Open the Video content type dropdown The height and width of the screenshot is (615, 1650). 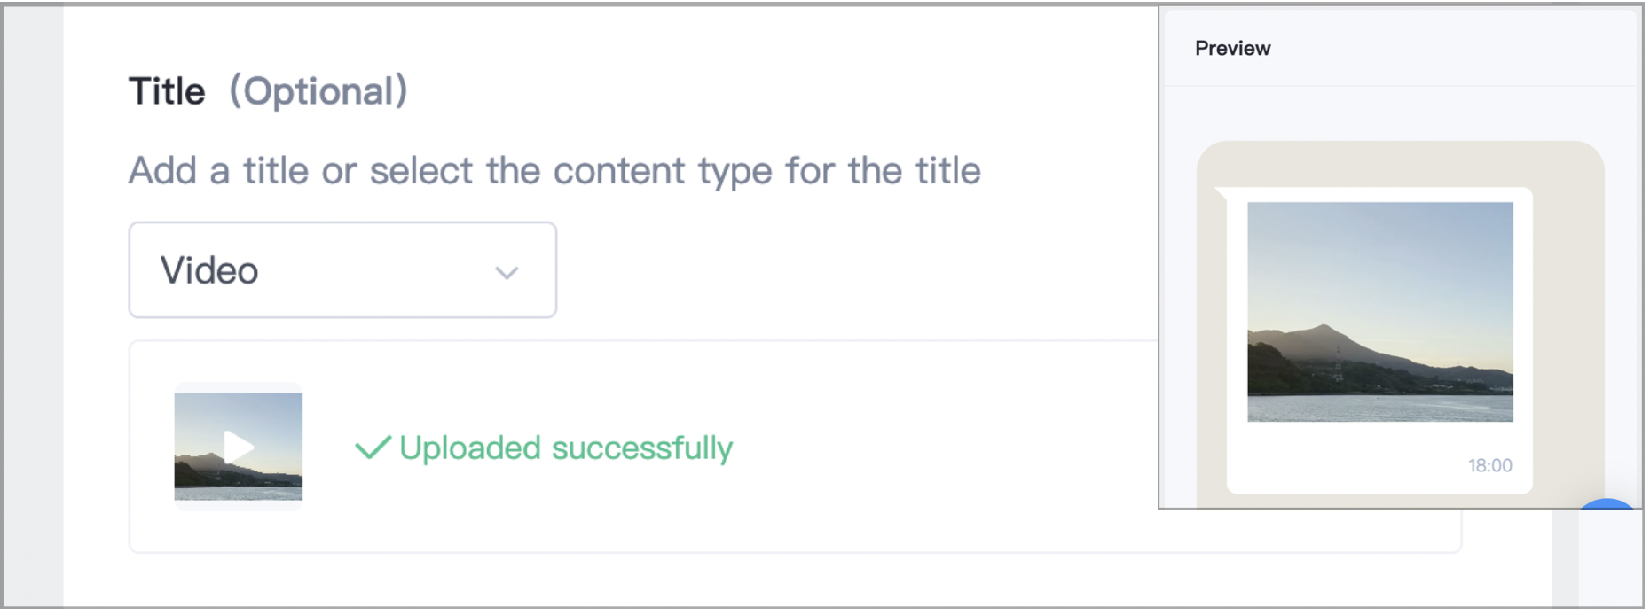point(342,270)
